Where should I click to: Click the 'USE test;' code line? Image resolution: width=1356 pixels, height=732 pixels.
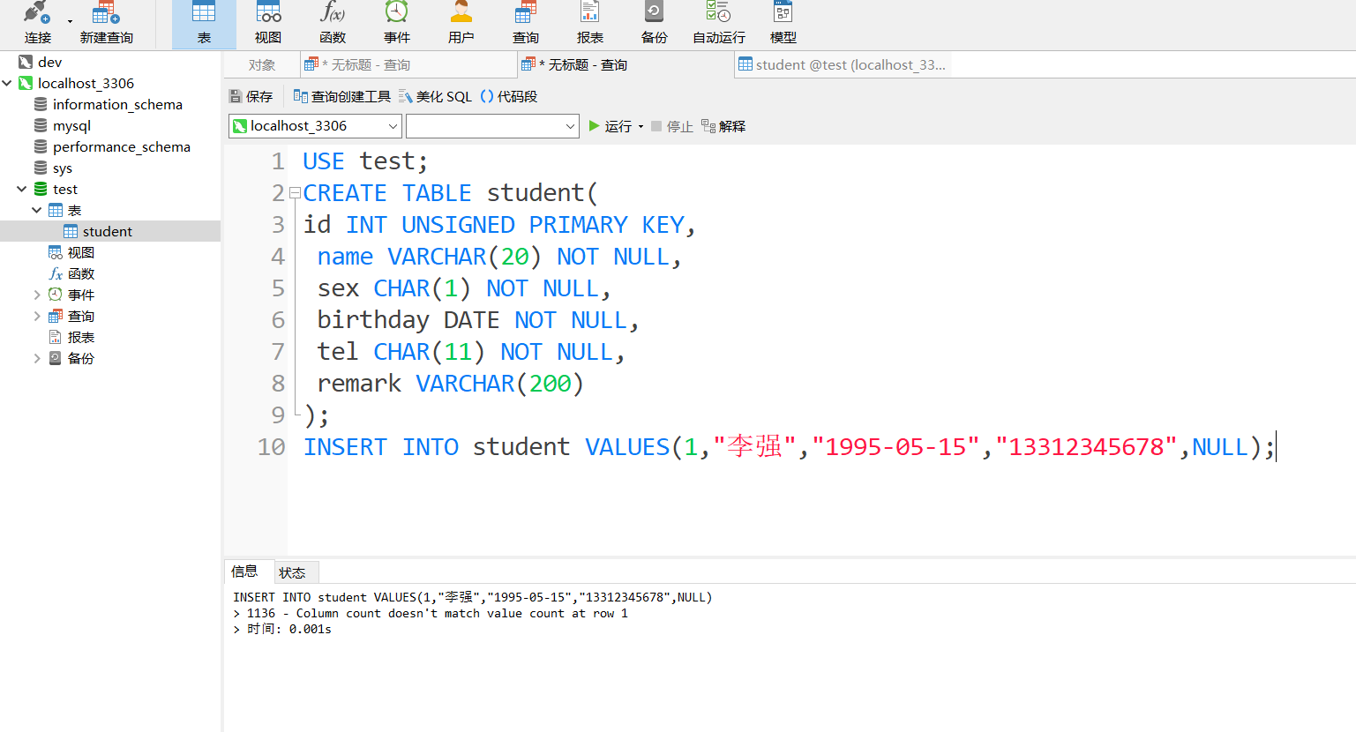coord(365,161)
